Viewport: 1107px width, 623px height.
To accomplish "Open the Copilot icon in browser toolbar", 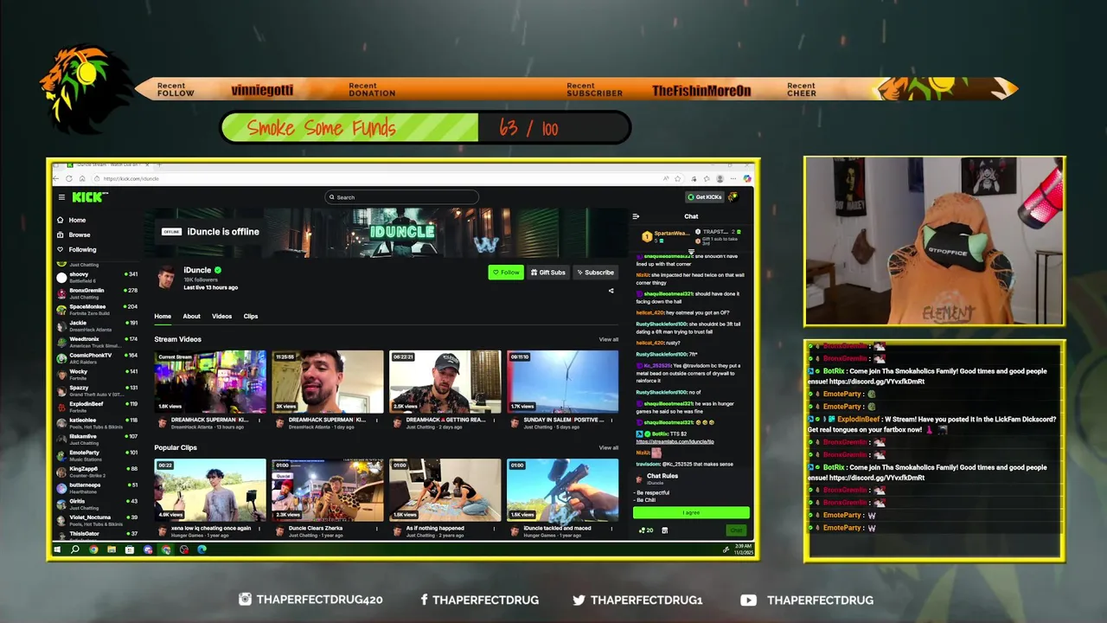I will pyautogui.click(x=748, y=178).
